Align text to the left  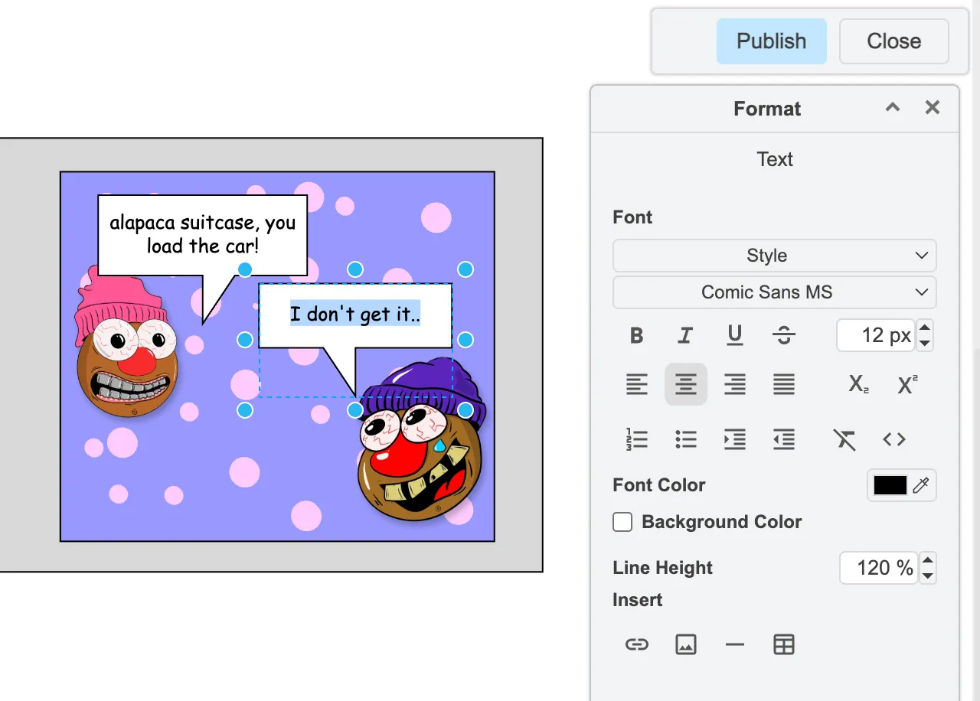[x=636, y=384]
